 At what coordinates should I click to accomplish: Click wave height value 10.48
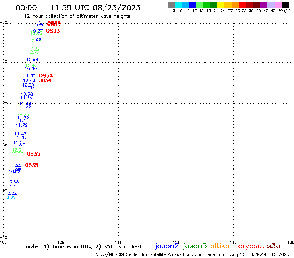(29, 81)
